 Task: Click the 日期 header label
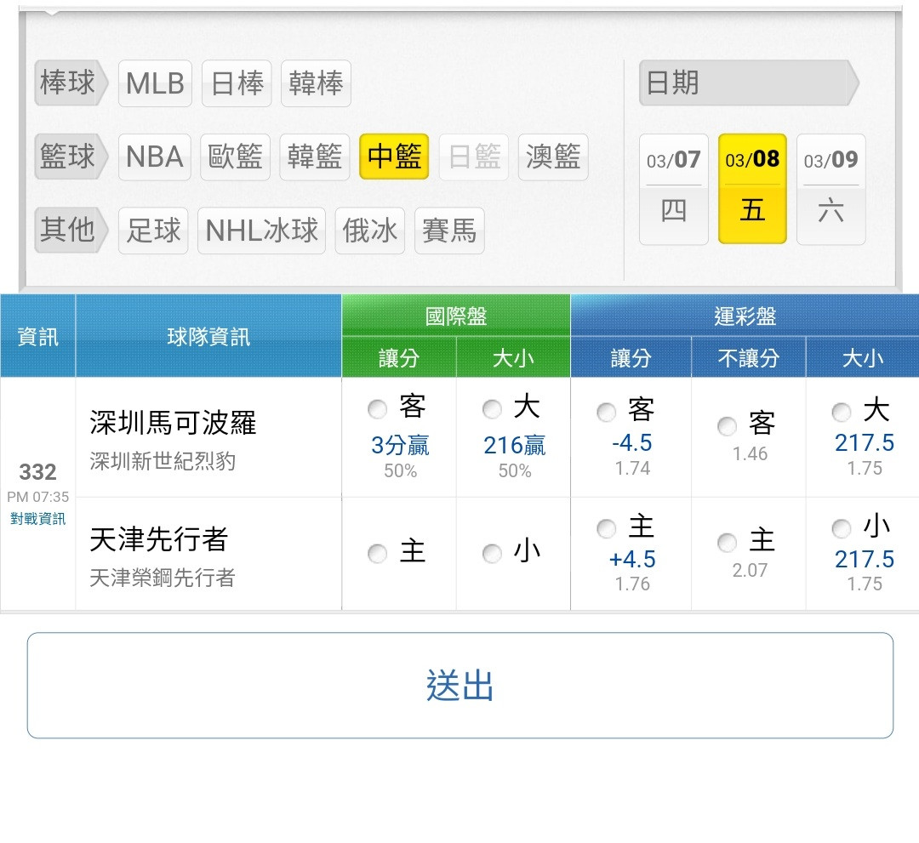[749, 83]
